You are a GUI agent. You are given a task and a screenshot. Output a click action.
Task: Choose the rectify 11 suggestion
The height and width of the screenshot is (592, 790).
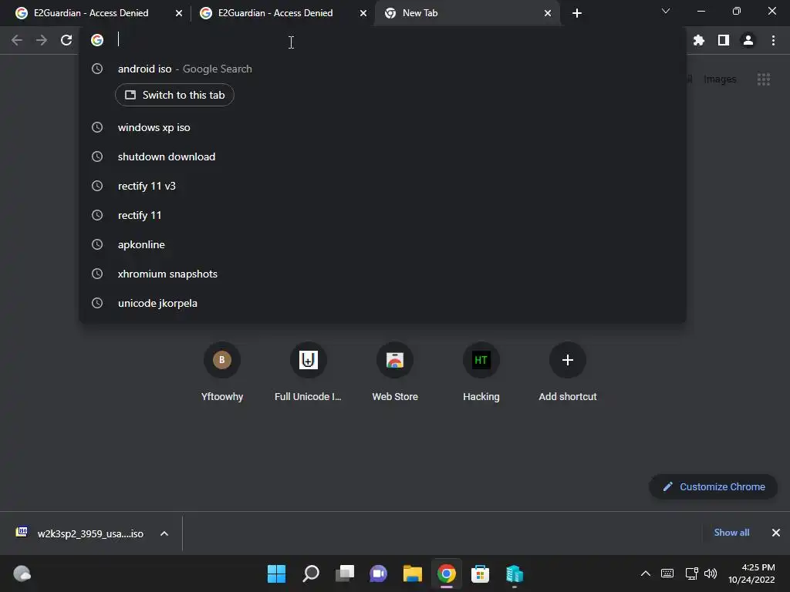[383, 215]
